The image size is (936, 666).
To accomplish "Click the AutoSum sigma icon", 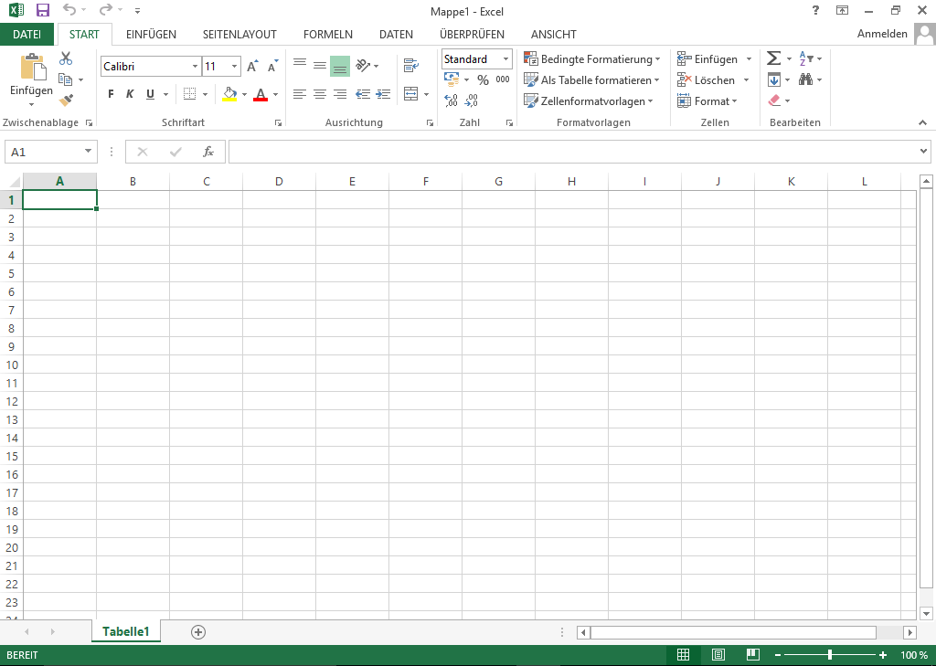I will [773, 58].
